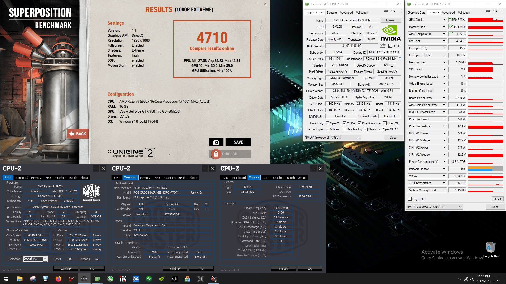Viewport: 506px width, 284px height.
Task: Open the Windows Start menu
Action: (x=6, y=279)
